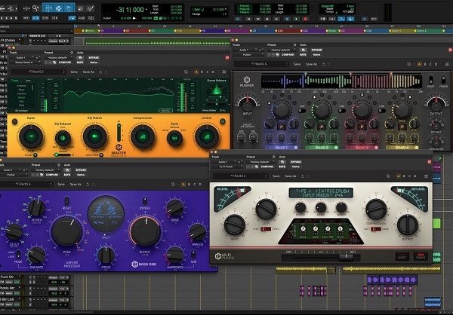
Task: Choose the Pencil tool in toolbar
Action: coord(91,8)
